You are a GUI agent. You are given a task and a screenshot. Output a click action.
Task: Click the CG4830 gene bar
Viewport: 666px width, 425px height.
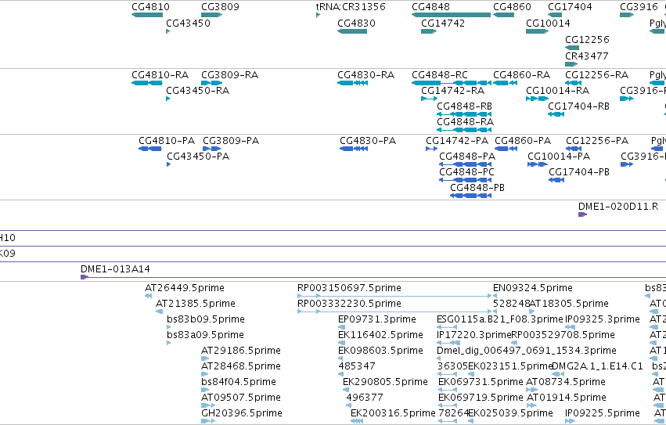pos(352,31)
